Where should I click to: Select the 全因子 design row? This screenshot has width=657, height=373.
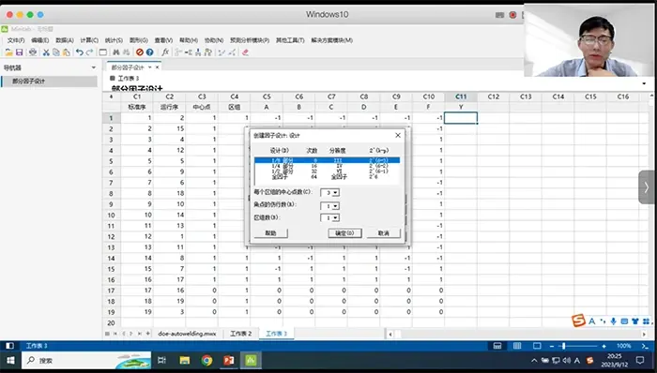pos(328,177)
